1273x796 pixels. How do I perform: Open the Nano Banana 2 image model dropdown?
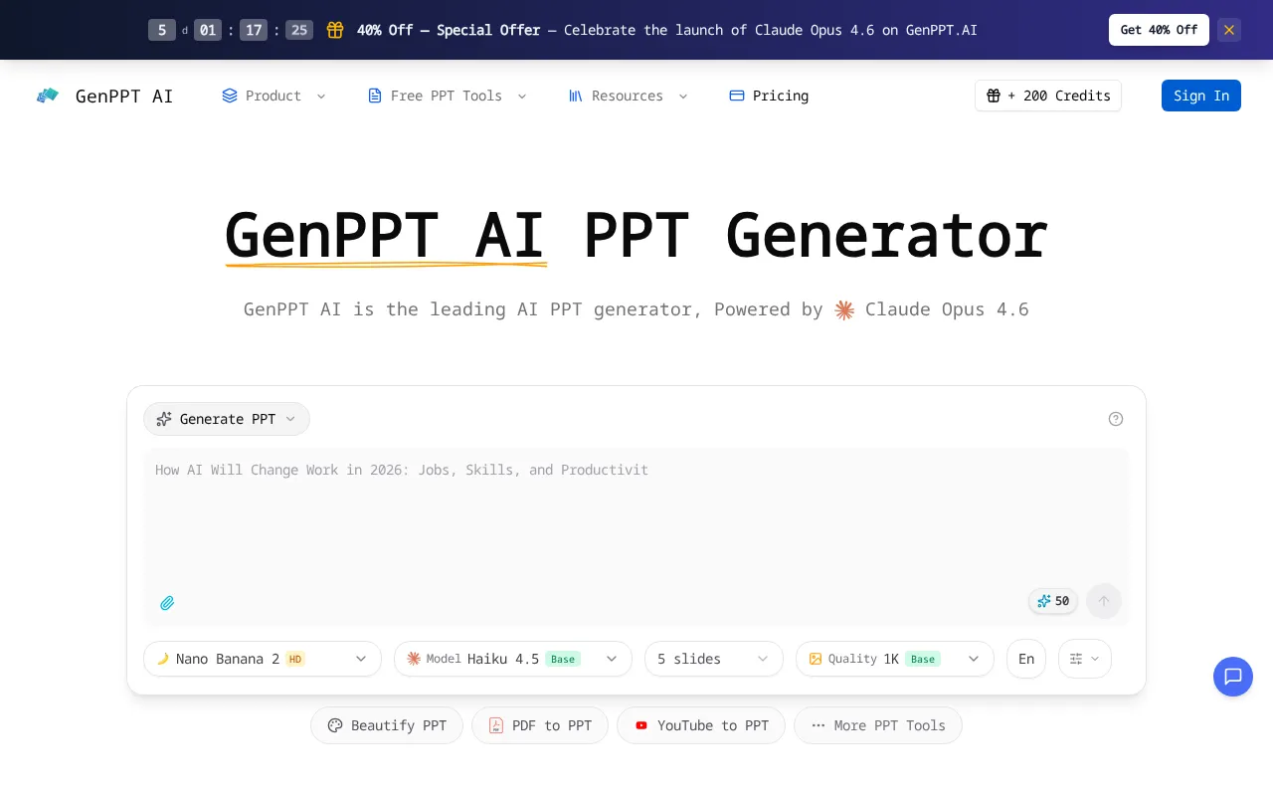click(263, 659)
